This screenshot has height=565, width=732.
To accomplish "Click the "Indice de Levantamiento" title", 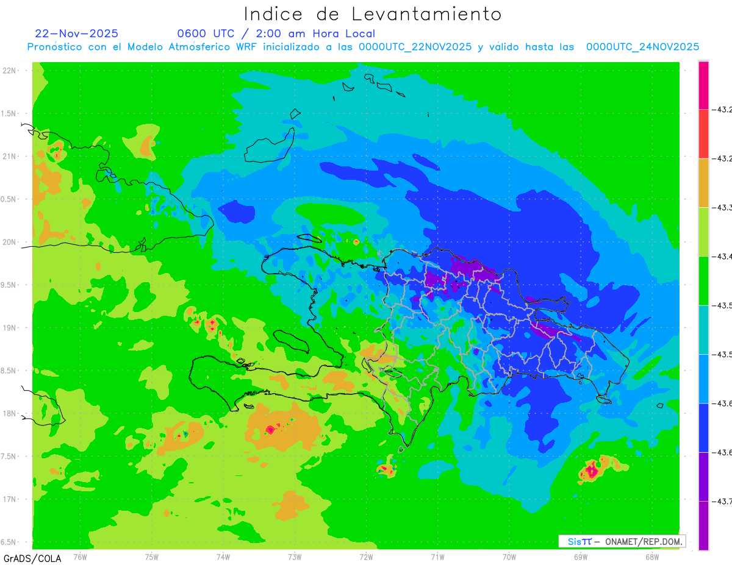I will coord(373,14).
